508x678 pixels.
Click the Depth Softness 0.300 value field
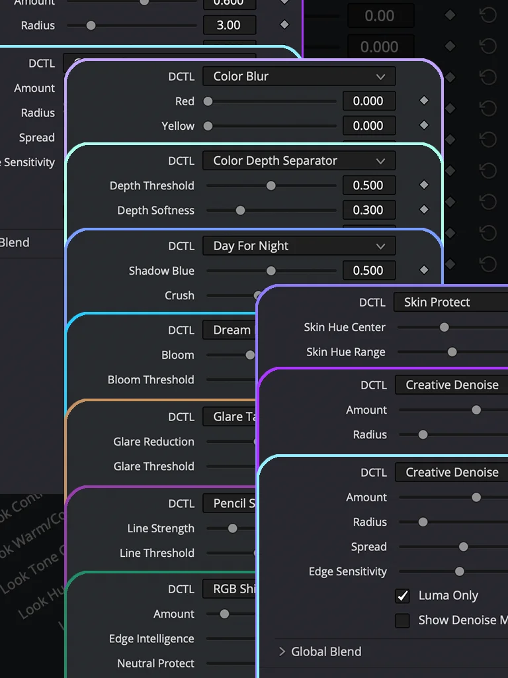point(369,210)
